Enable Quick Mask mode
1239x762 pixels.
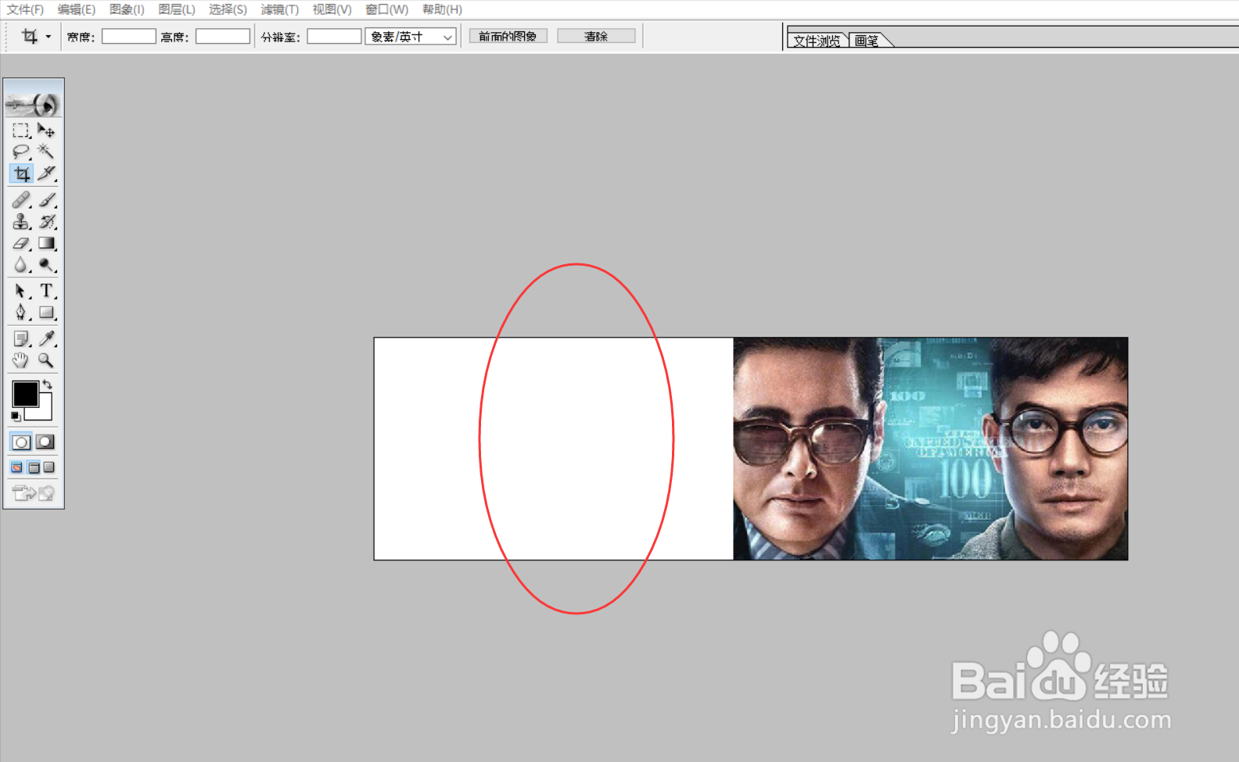click(x=45, y=442)
